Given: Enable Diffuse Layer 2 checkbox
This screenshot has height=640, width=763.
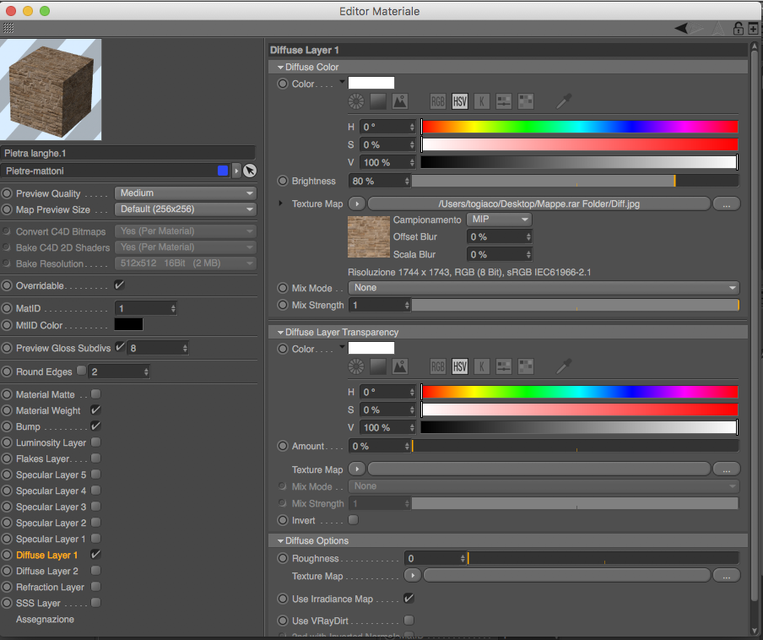Looking at the screenshot, I should [x=96, y=571].
